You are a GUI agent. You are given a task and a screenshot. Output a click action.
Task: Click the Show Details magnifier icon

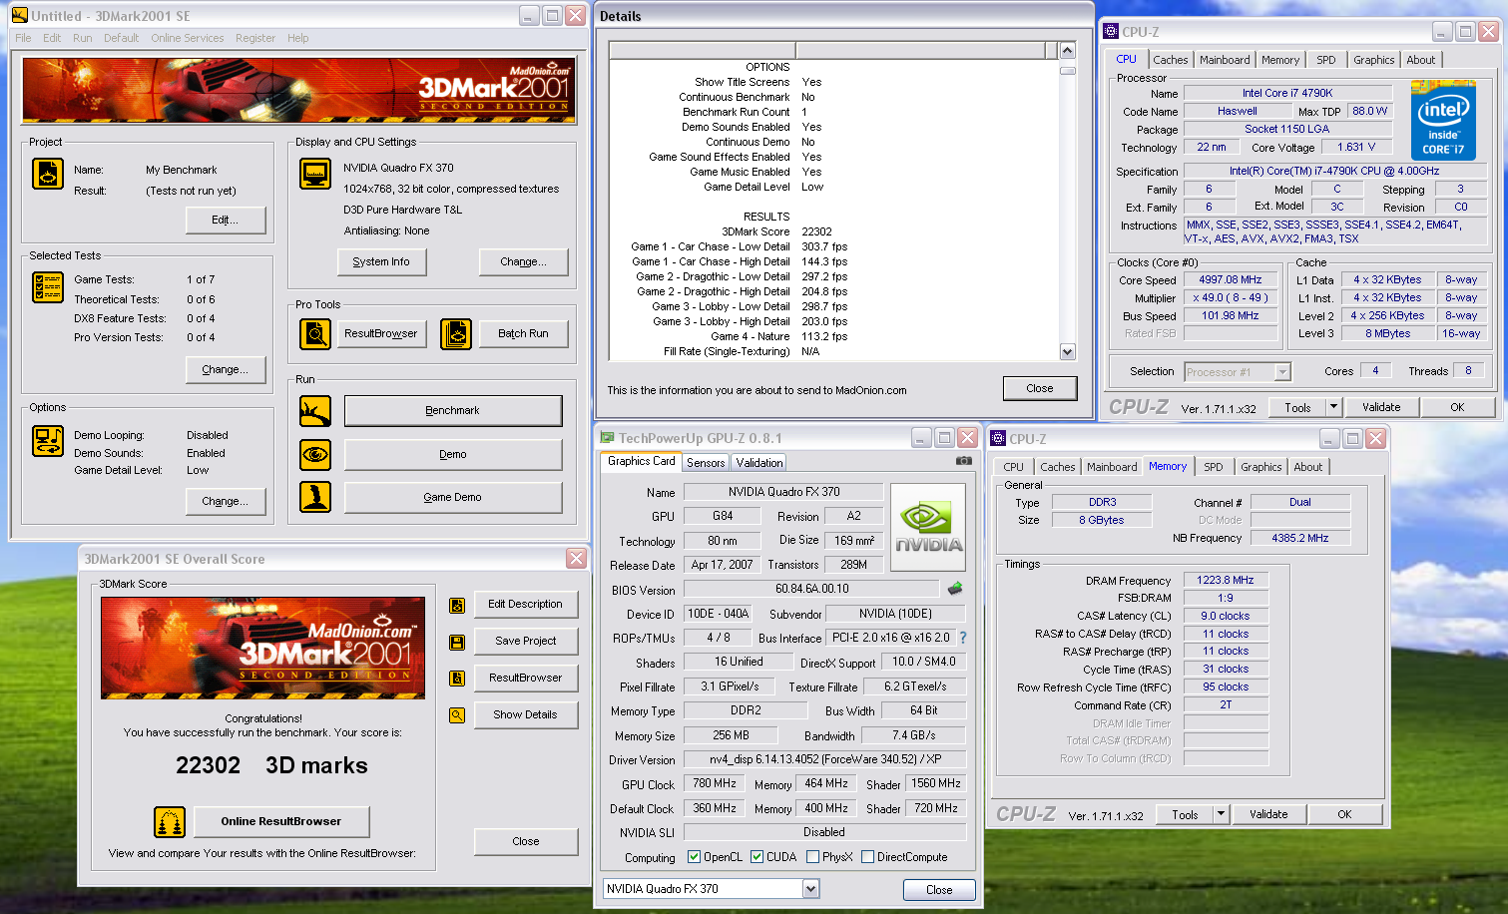457,715
